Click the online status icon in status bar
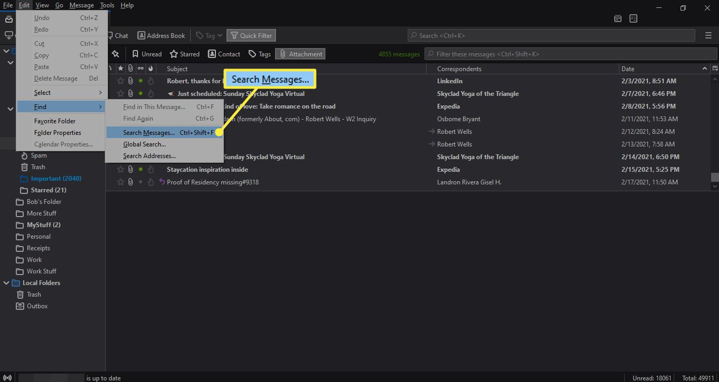 (8, 378)
